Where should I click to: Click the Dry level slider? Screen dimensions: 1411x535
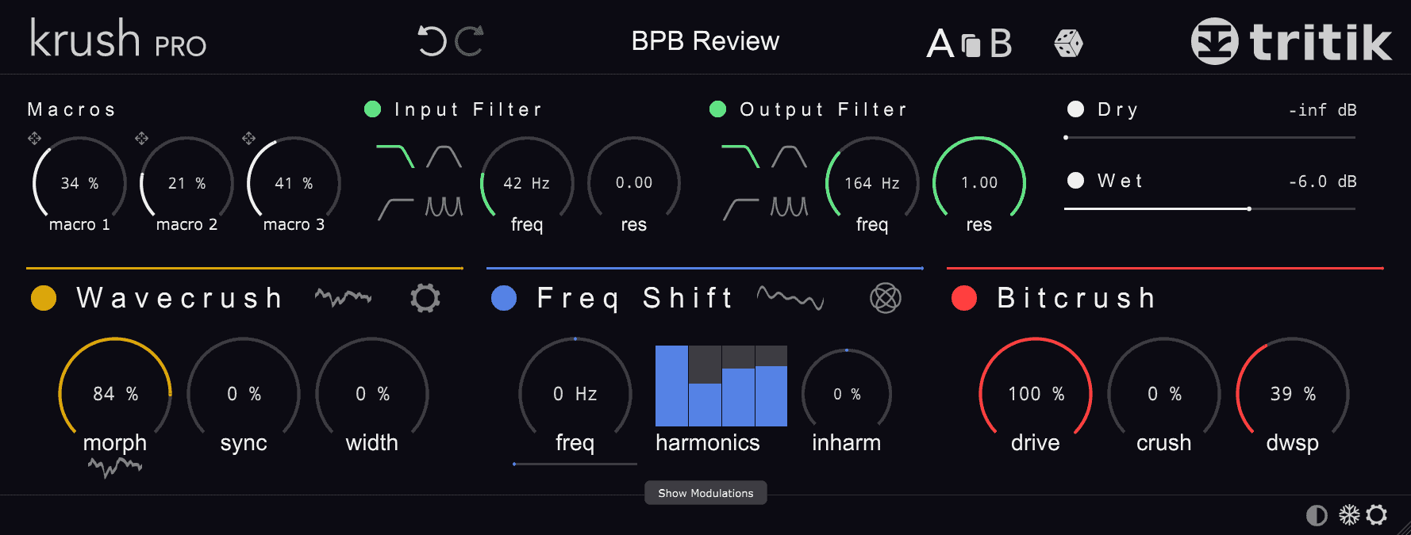(x=1209, y=137)
